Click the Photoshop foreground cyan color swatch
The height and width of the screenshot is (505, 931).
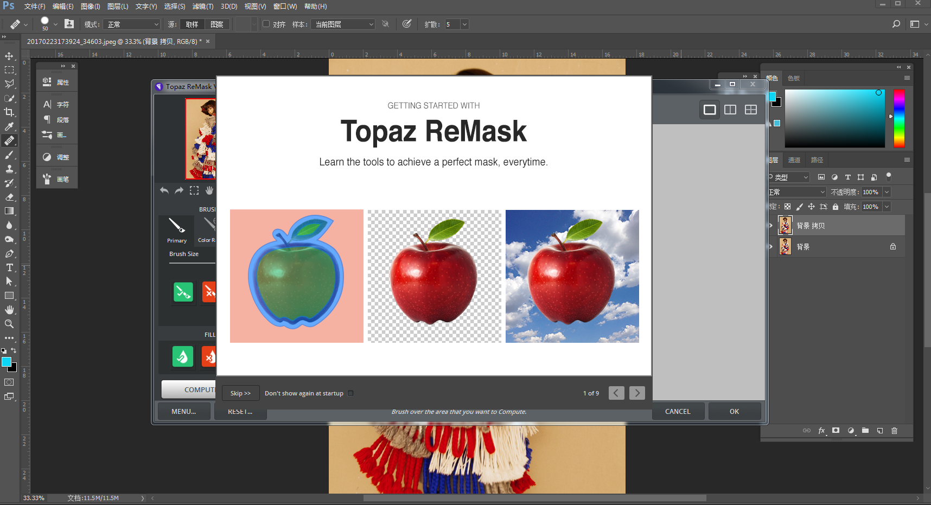tap(6, 362)
